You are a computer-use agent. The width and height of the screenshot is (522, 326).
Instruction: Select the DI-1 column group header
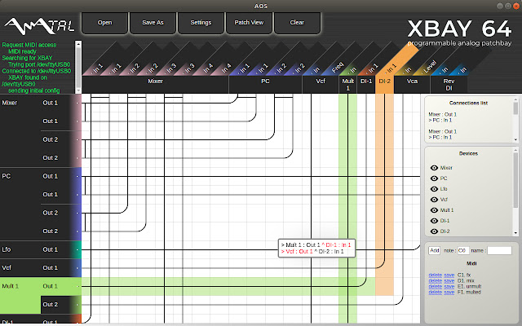[x=366, y=85]
